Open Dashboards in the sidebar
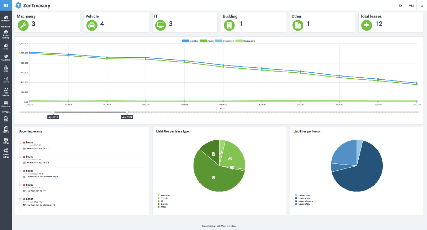The height and width of the screenshot is (230, 427). click(6, 19)
